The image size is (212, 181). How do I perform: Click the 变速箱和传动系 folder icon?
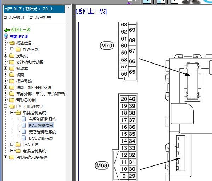coord(12,62)
